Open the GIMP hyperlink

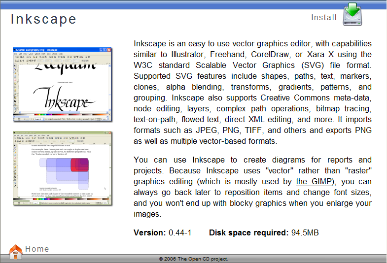tap(315, 181)
